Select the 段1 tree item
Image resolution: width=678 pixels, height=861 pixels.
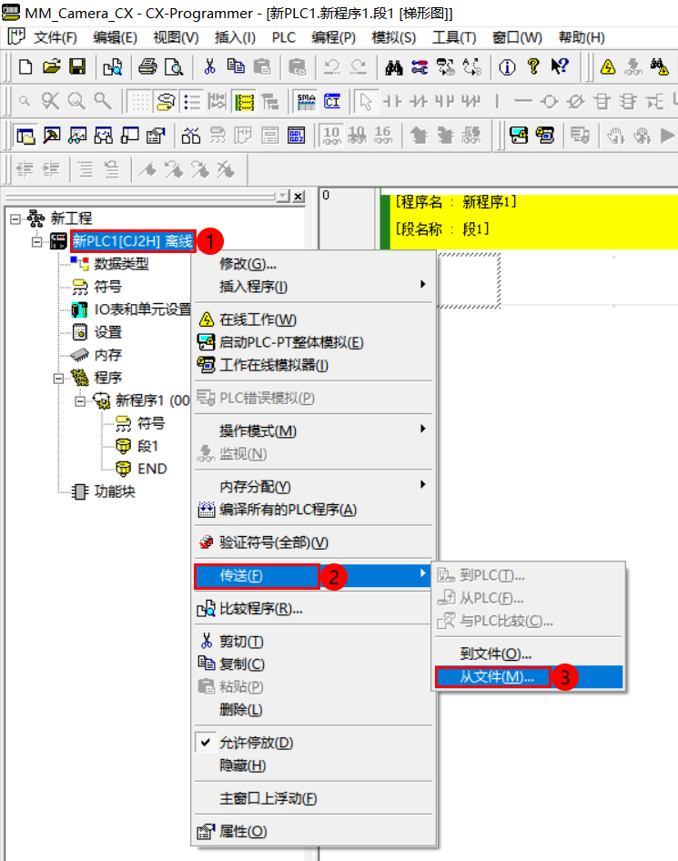pyautogui.click(x=147, y=446)
